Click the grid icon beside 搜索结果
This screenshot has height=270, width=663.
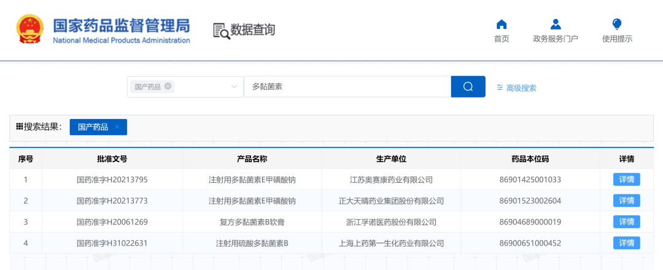19,126
